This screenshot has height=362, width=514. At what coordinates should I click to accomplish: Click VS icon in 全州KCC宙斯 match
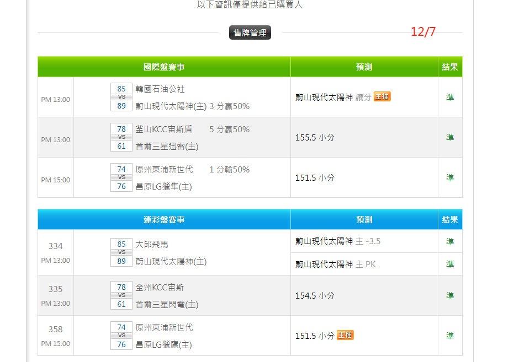point(121,295)
